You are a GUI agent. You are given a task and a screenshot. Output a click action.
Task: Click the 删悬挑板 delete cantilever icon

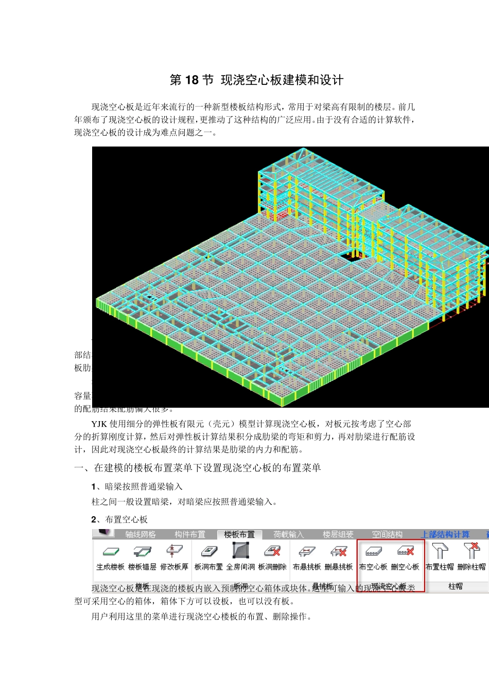coord(339,552)
